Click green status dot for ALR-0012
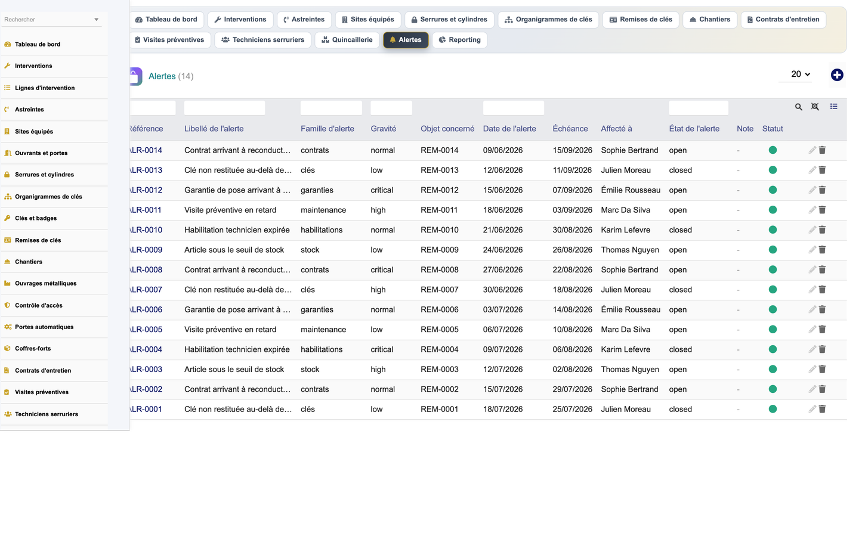 pyautogui.click(x=773, y=190)
